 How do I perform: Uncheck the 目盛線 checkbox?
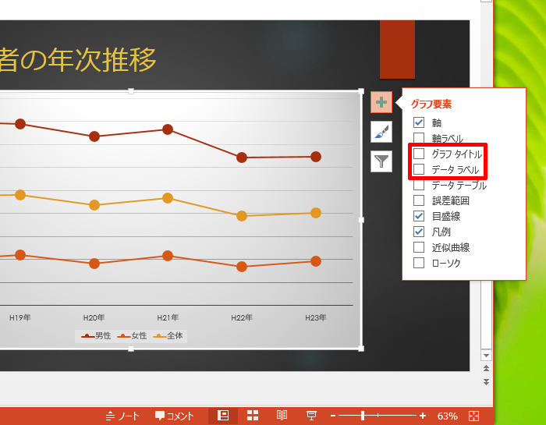point(419,216)
